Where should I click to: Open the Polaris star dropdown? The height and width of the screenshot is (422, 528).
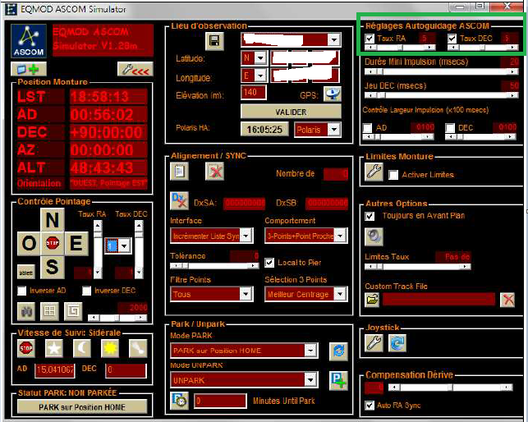pyautogui.click(x=333, y=130)
